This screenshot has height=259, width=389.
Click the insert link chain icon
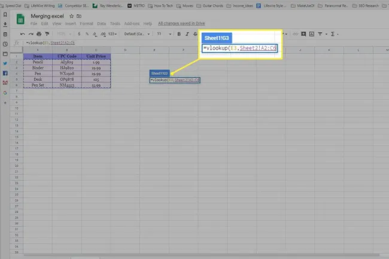point(295,34)
